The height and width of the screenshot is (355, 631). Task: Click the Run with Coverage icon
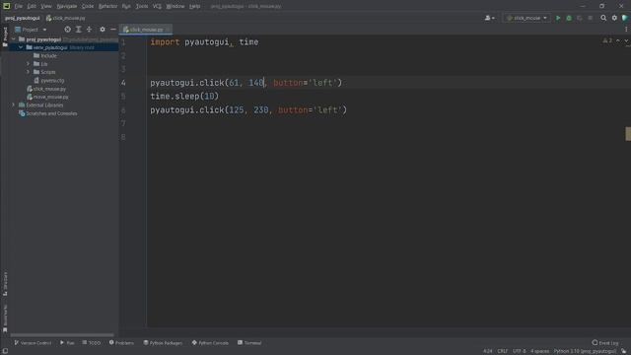(580, 18)
